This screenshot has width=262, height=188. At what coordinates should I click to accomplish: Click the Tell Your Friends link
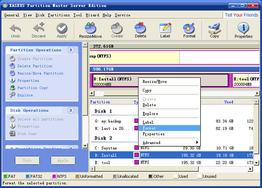click(241, 15)
